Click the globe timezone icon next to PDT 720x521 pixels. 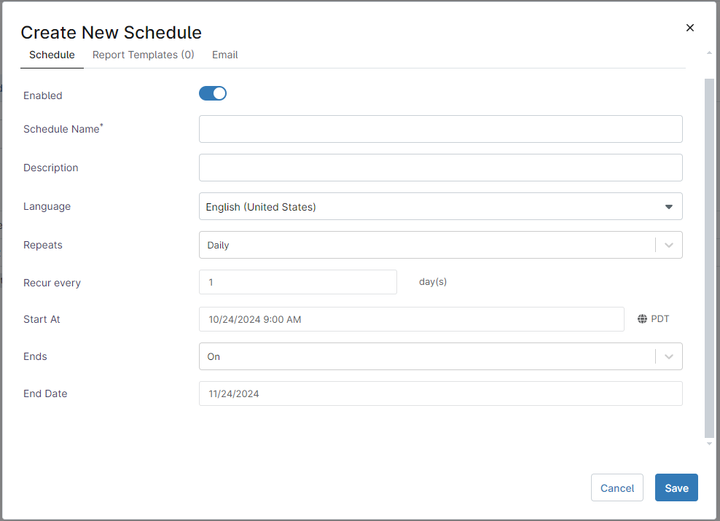(x=641, y=318)
